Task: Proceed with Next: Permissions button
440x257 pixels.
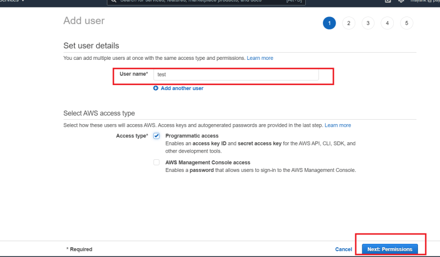Action: 390,249
